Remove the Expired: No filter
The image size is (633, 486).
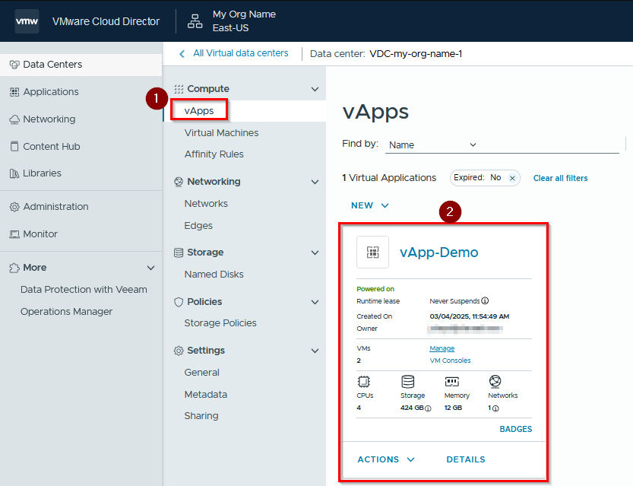[512, 178]
